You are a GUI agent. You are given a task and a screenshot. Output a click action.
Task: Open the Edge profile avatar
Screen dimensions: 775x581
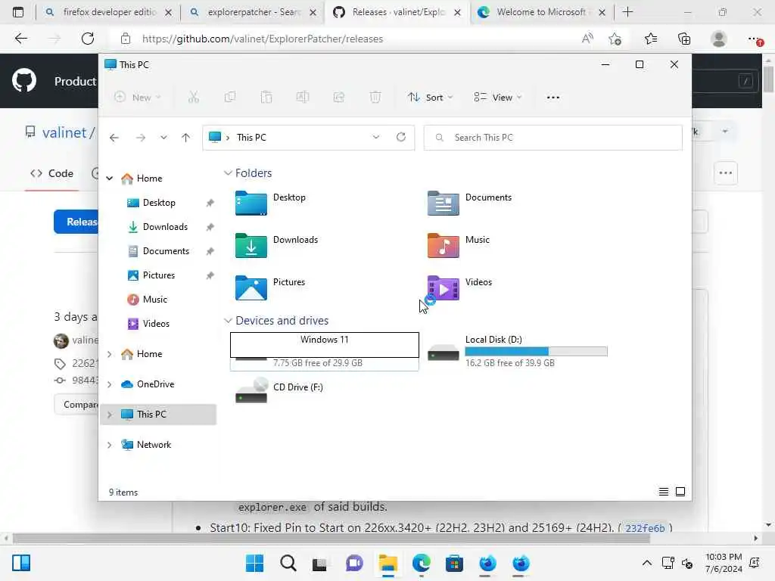point(719,39)
